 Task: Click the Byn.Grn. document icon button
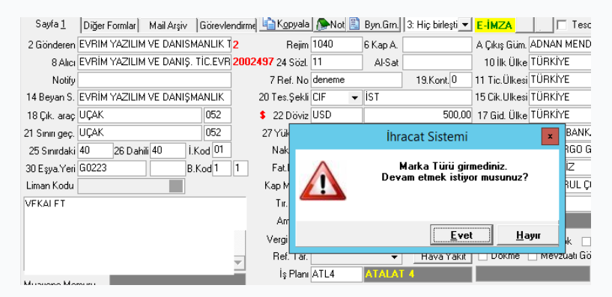click(374, 25)
